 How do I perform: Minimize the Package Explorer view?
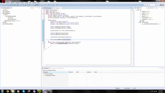37,8
